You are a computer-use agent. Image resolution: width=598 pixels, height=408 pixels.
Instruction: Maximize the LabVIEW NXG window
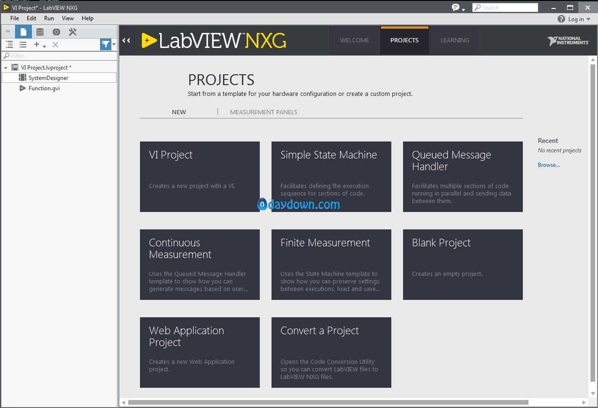click(570, 8)
